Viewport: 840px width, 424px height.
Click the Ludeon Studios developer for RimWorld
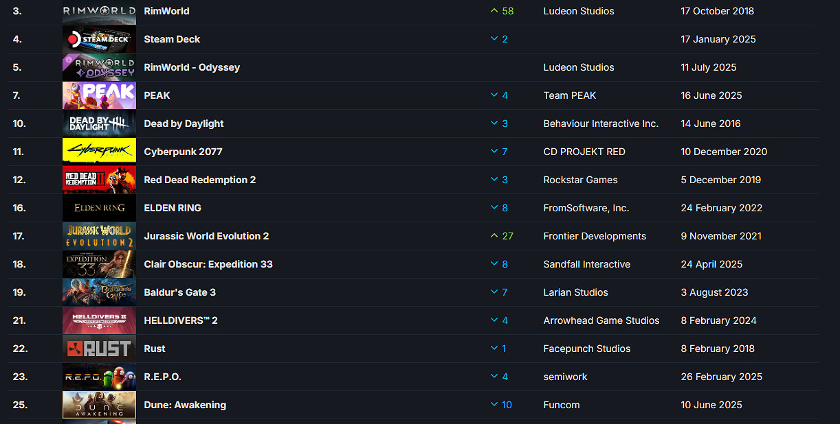(578, 11)
